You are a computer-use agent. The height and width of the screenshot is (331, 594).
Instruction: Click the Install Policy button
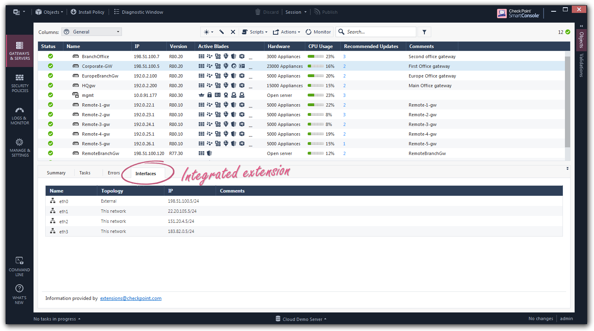(x=87, y=12)
